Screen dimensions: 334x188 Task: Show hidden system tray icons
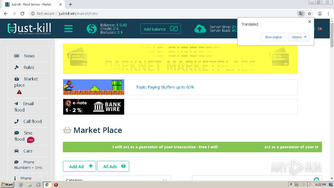point(291,185)
